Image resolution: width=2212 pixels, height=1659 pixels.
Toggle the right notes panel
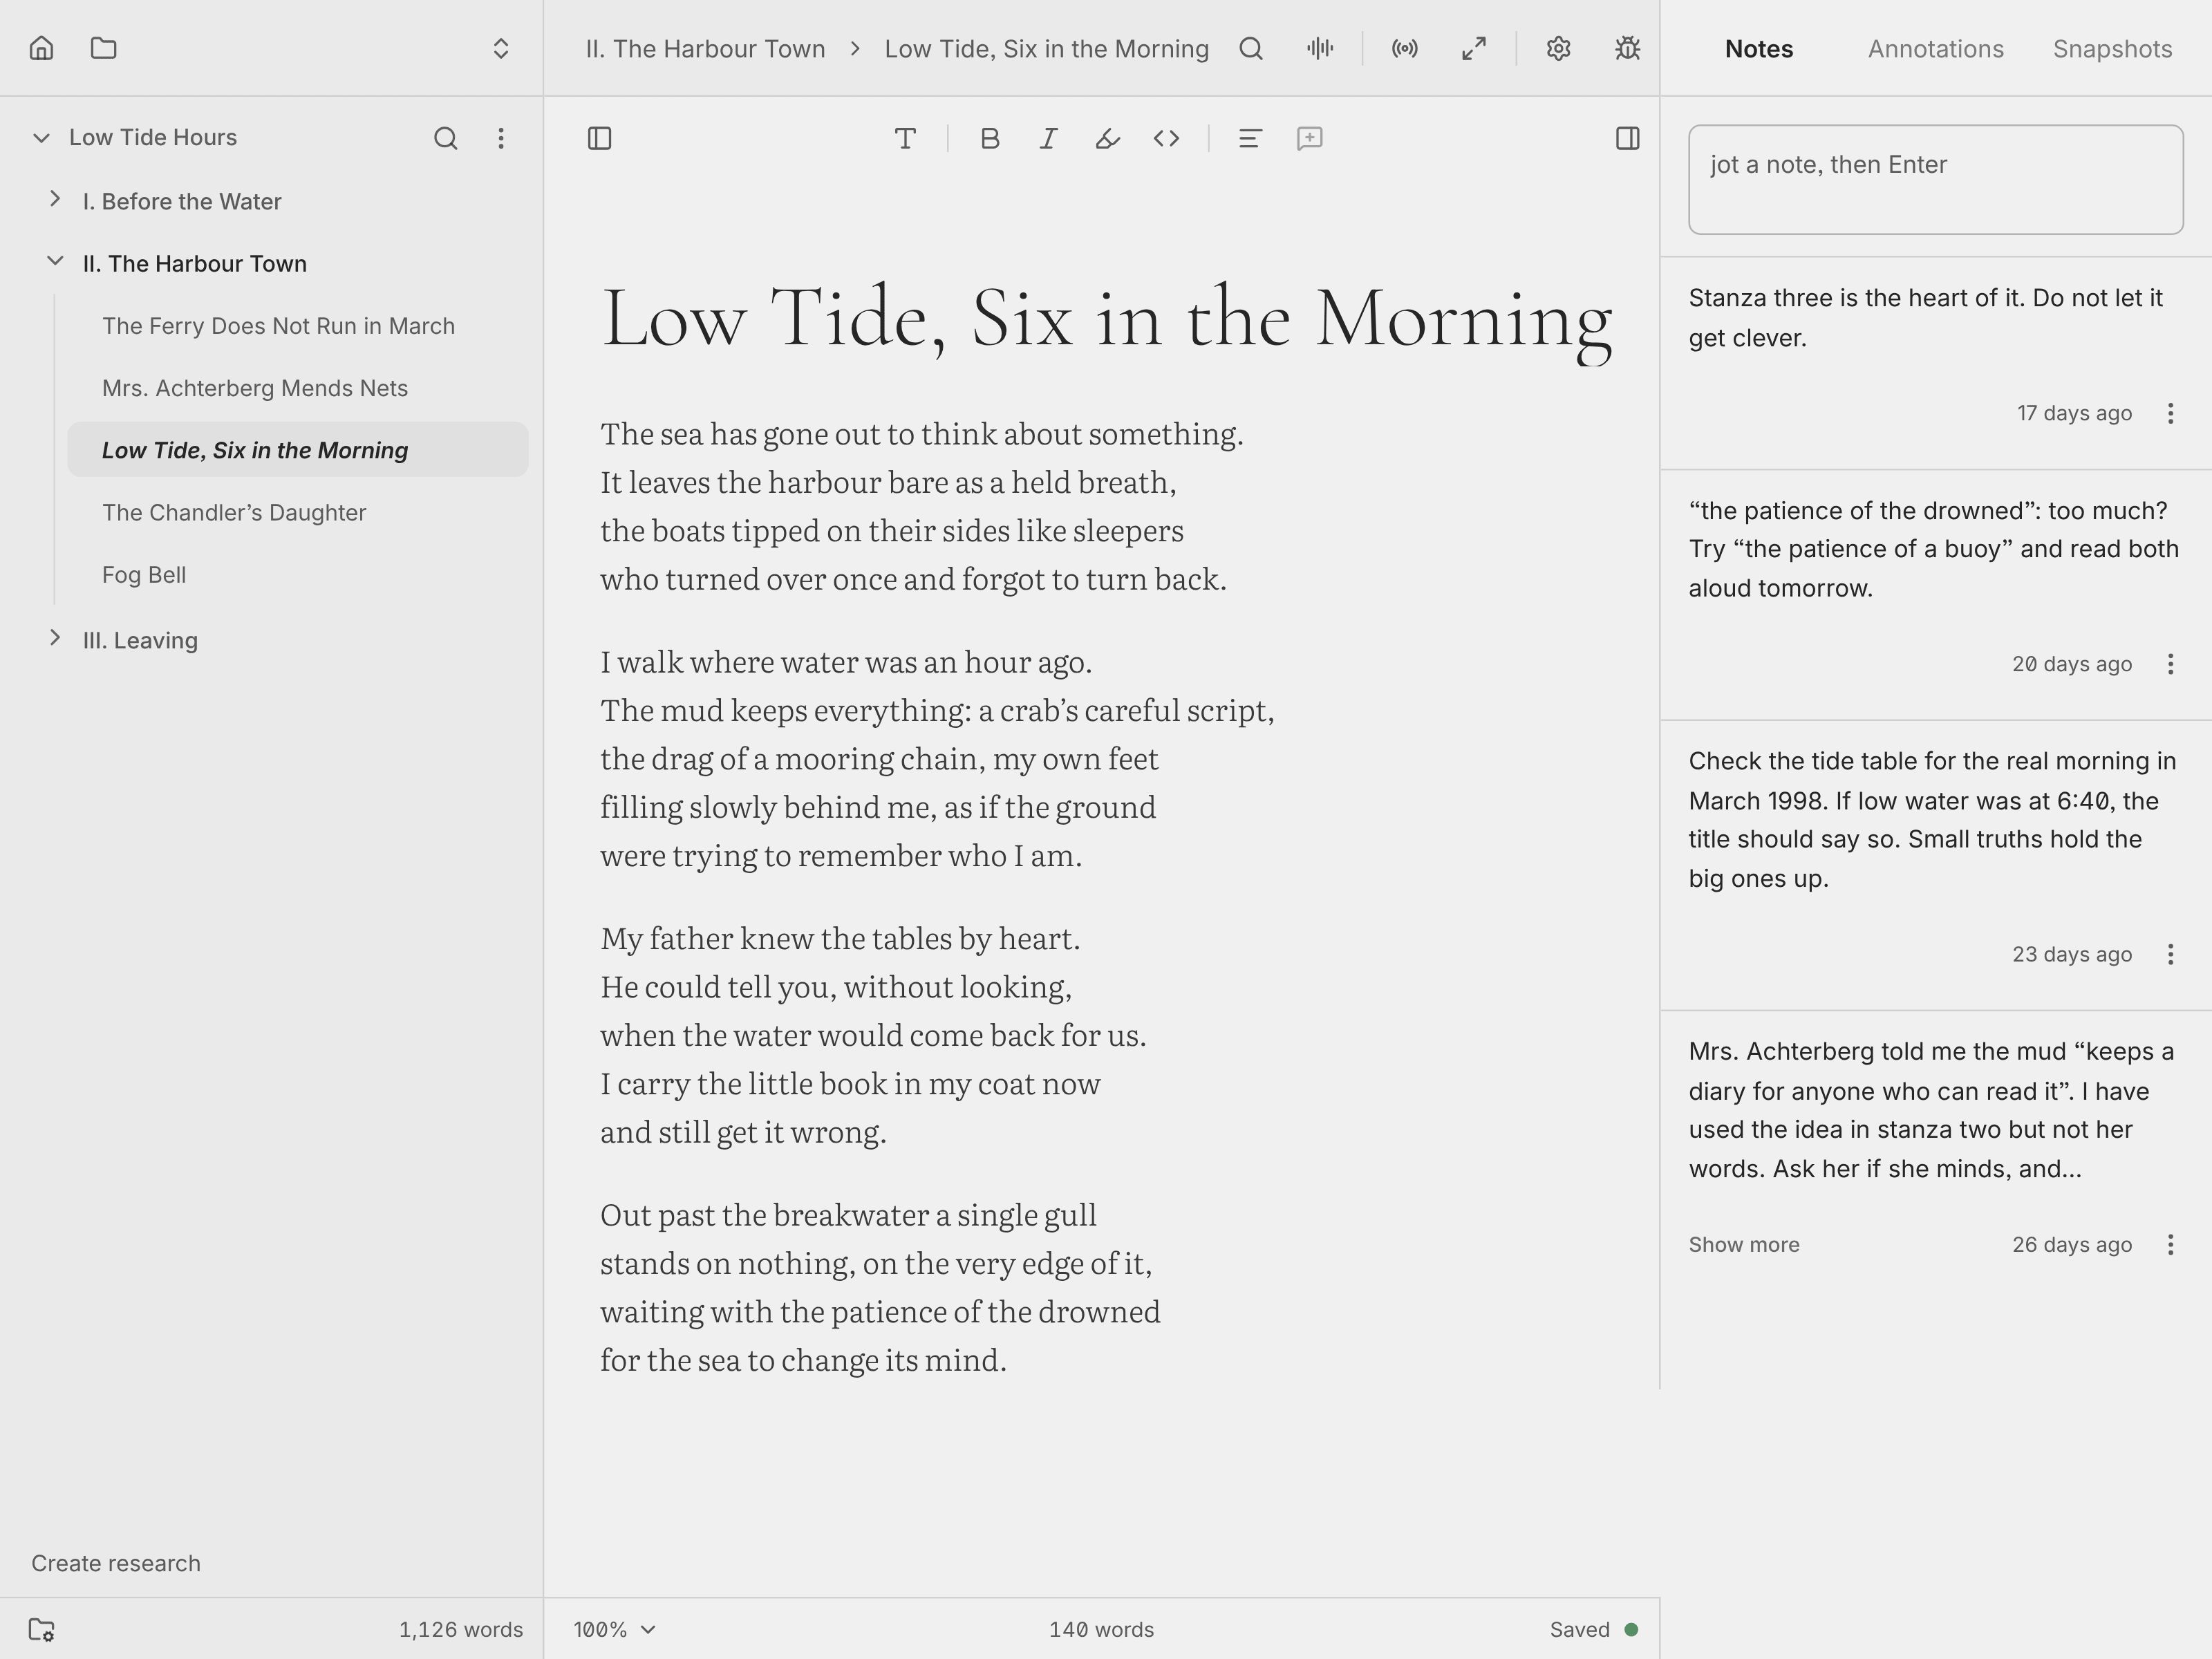1627,138
